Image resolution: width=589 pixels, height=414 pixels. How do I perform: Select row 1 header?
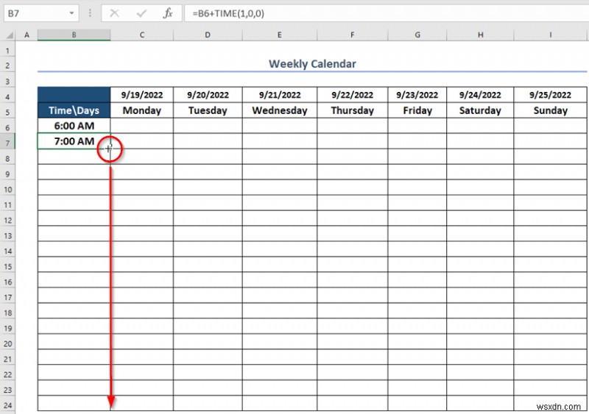pos(8,50)
